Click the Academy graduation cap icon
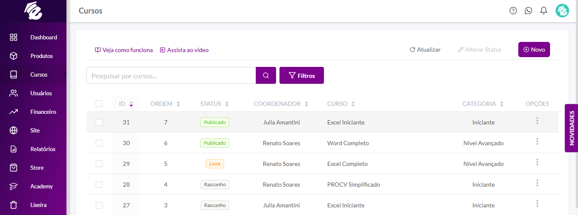 click(x=14, y=186)
